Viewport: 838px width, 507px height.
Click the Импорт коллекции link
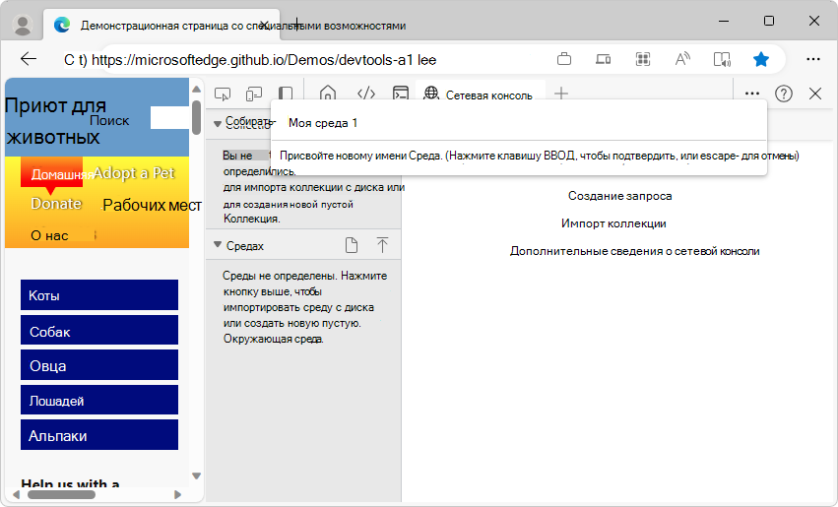[613, 223]
